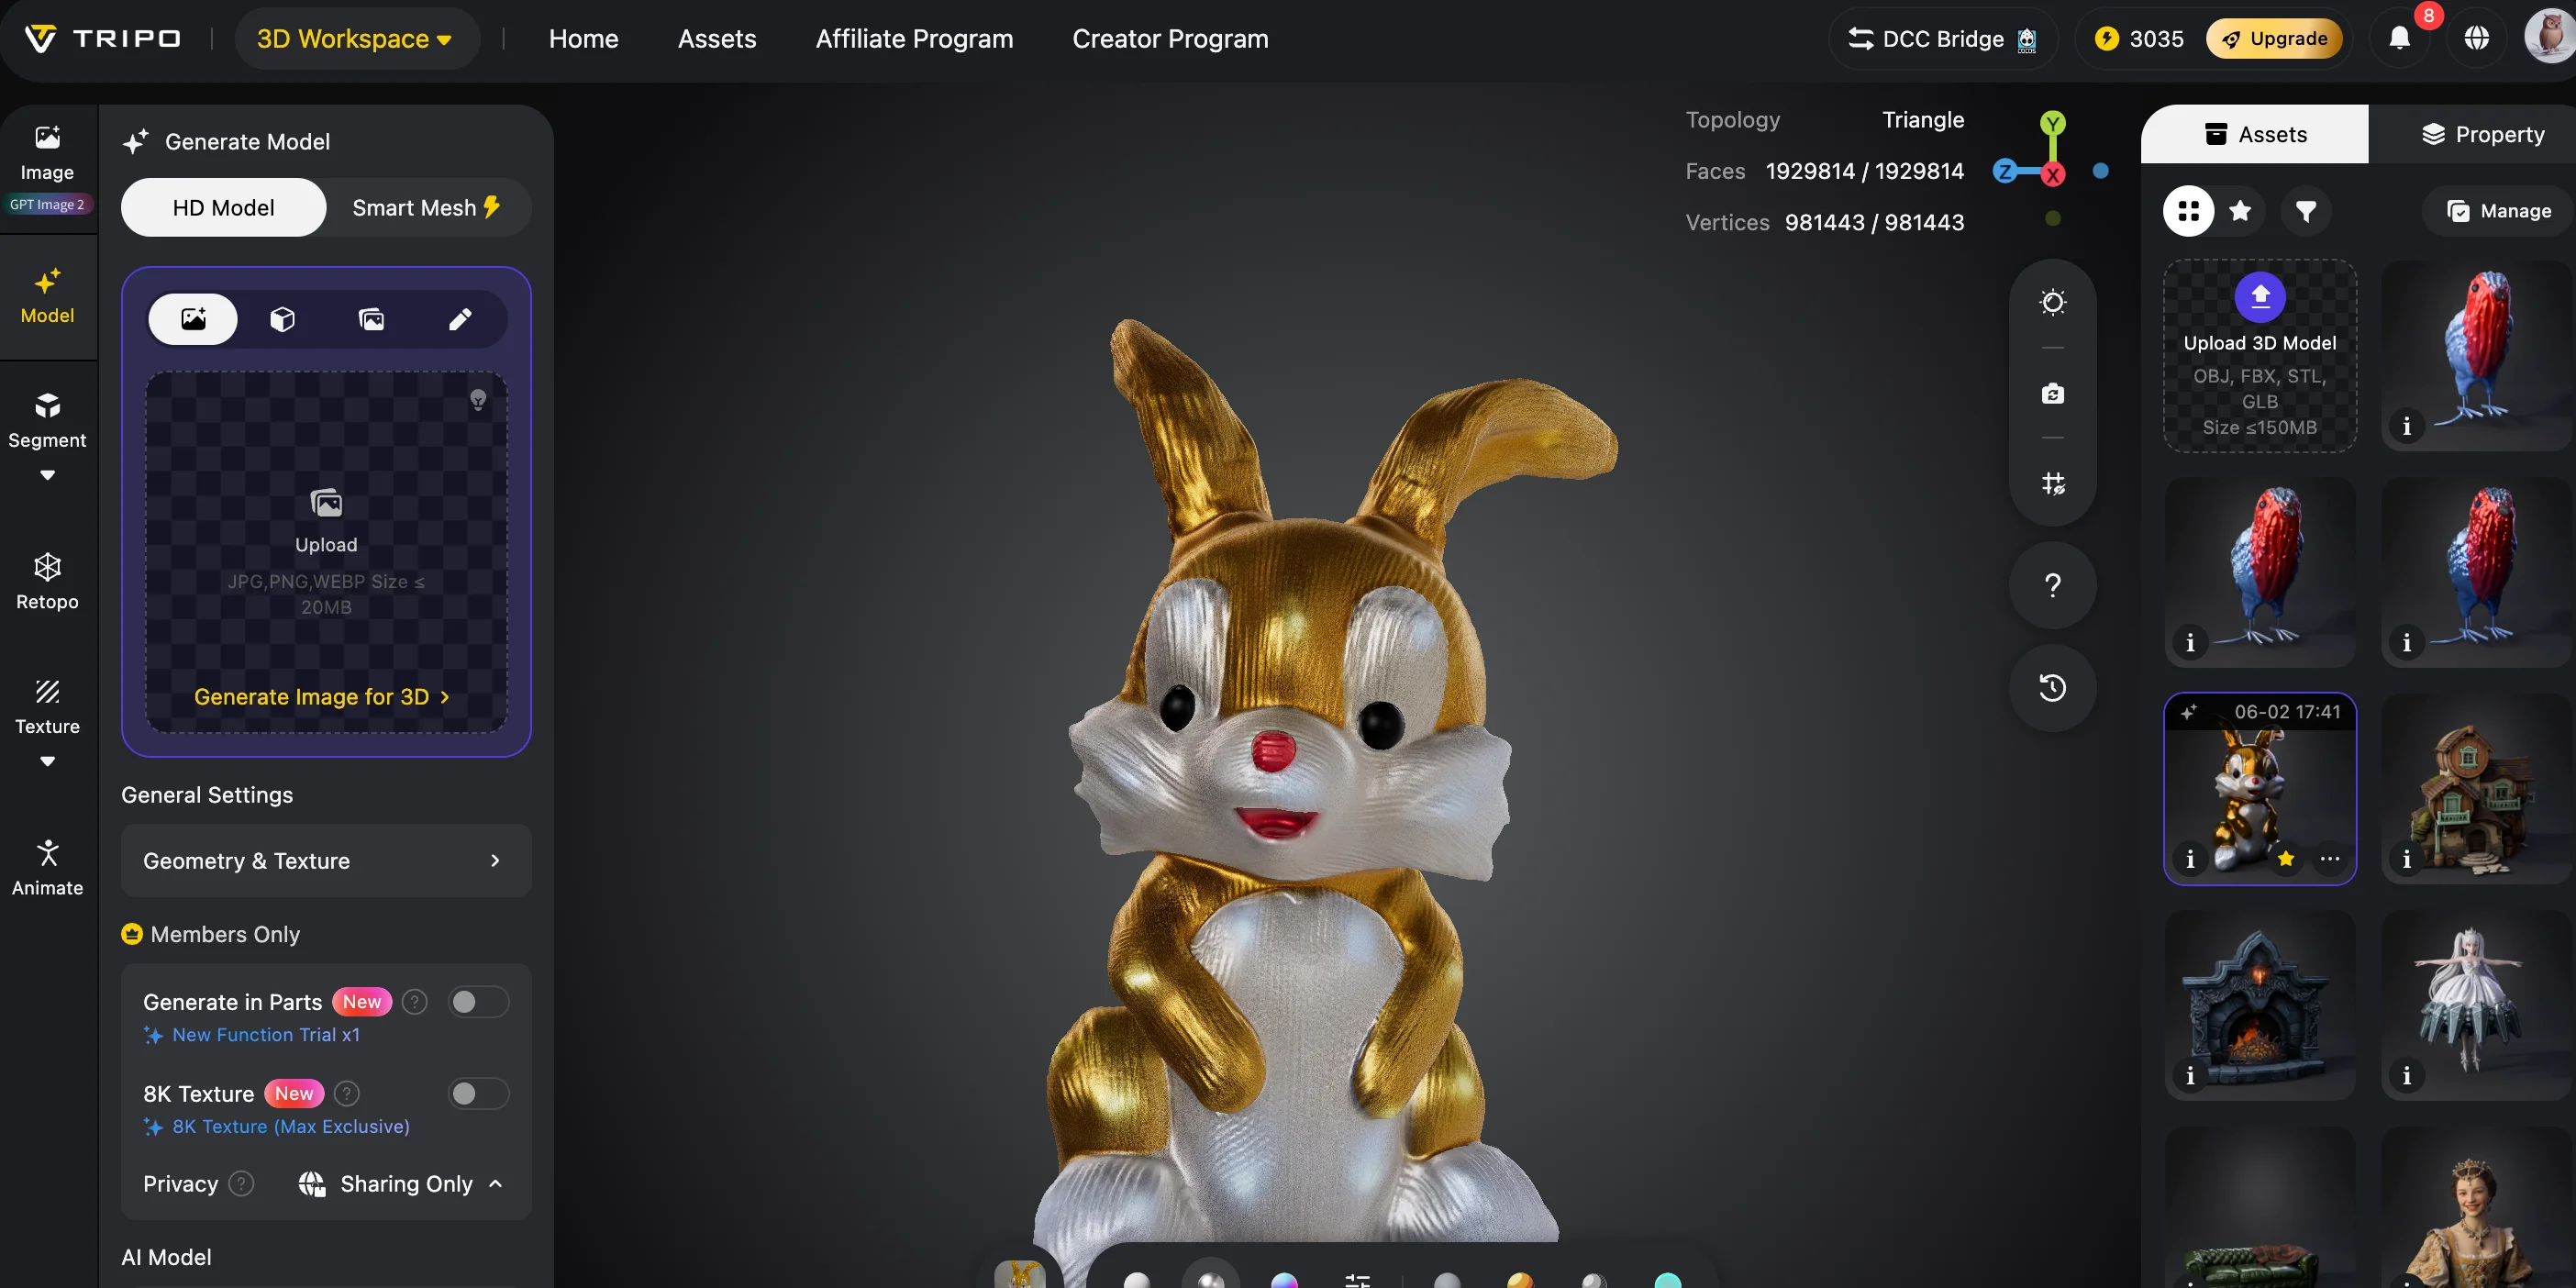Go to Home in top navigation
The image size is (2576, 1288).
pyautogui.click(x=583, y=39)
